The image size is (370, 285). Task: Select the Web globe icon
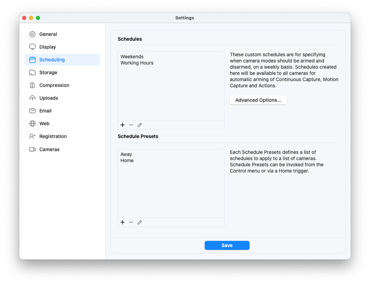tap(32, 124)
